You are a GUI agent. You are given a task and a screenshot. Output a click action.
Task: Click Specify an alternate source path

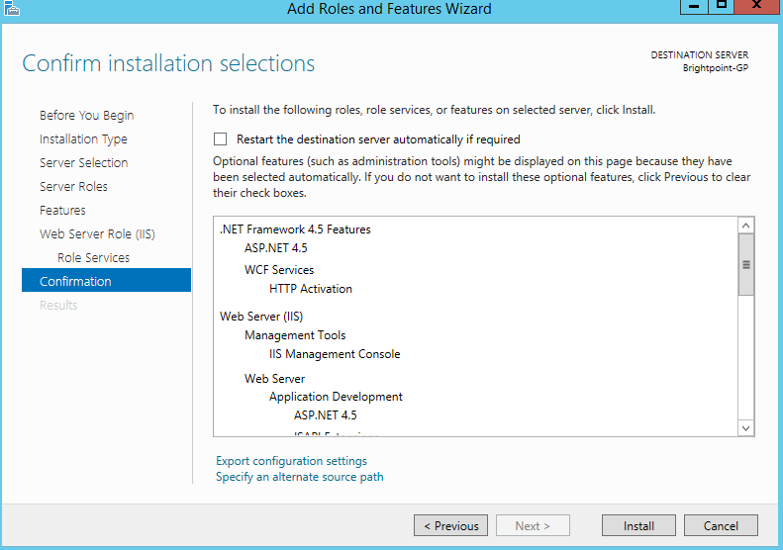pos(299,477)
